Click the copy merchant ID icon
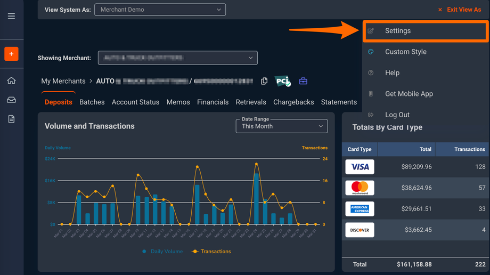 [264, 81]
